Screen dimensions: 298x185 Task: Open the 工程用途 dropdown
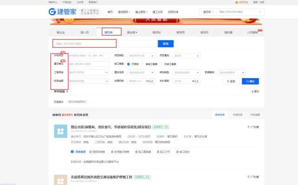[x=89, y=73]
